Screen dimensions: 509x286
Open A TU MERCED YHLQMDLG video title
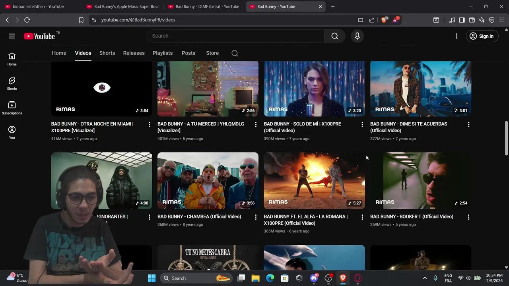click(201, 127)
